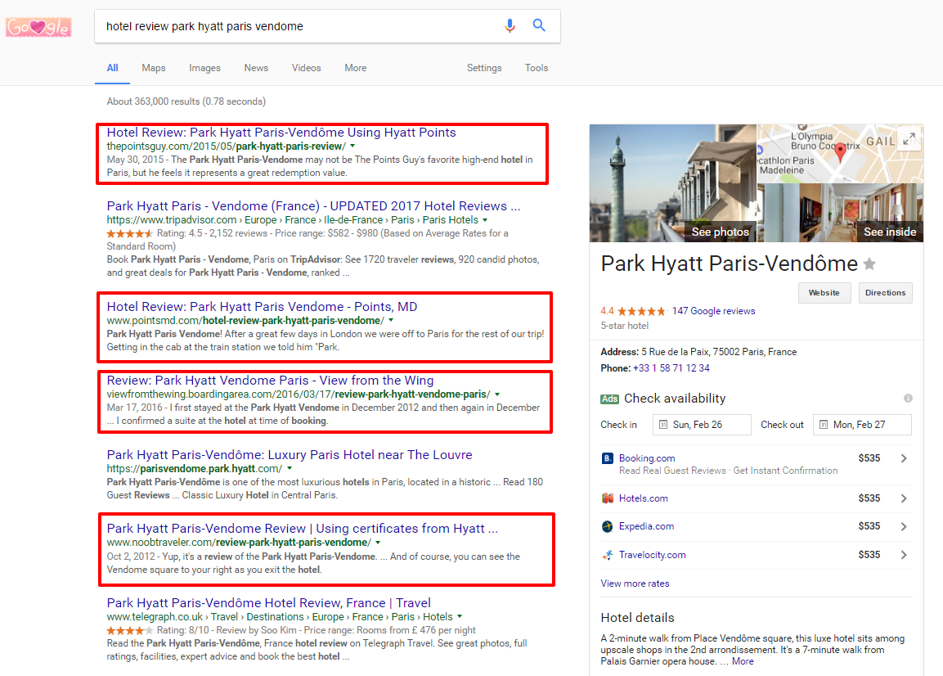943x676 pixels.
Task: Click the Directions button
Action: [885, 293]
